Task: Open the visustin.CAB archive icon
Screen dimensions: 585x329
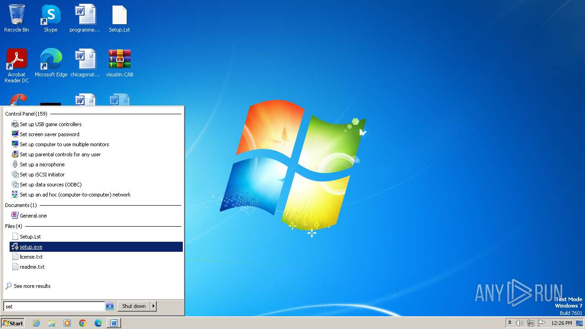Action: tap(119, 63)
